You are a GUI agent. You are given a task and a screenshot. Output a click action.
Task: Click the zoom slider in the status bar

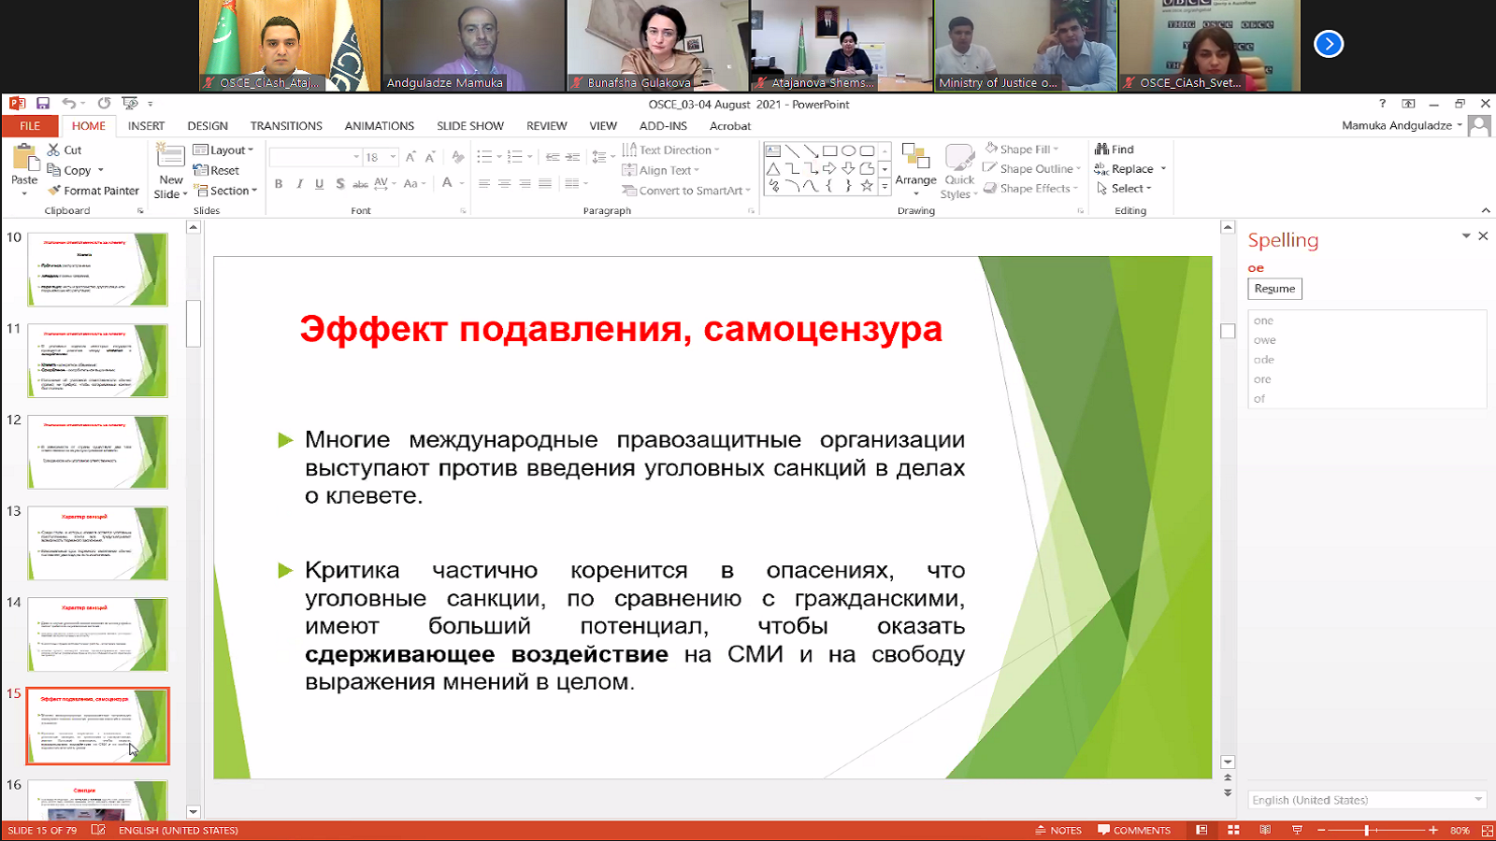[x=1367, y=830]
